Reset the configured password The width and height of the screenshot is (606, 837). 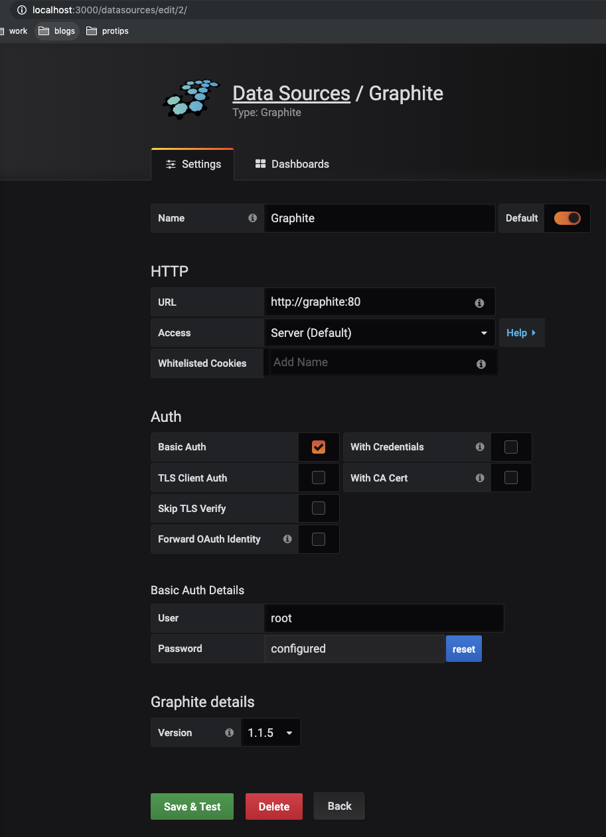464,649
